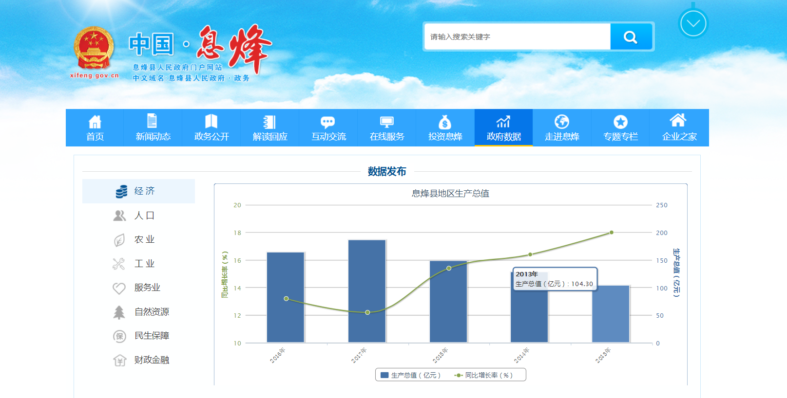
Task: Open the 首页 home icon
Action: coord(95,122)
